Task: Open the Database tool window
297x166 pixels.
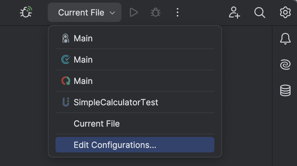Action: coord(285,90)
